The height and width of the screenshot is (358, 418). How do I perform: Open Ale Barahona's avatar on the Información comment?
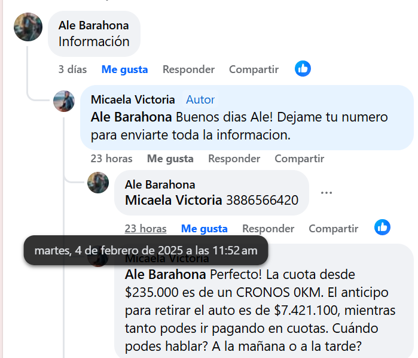pos(28,27)
